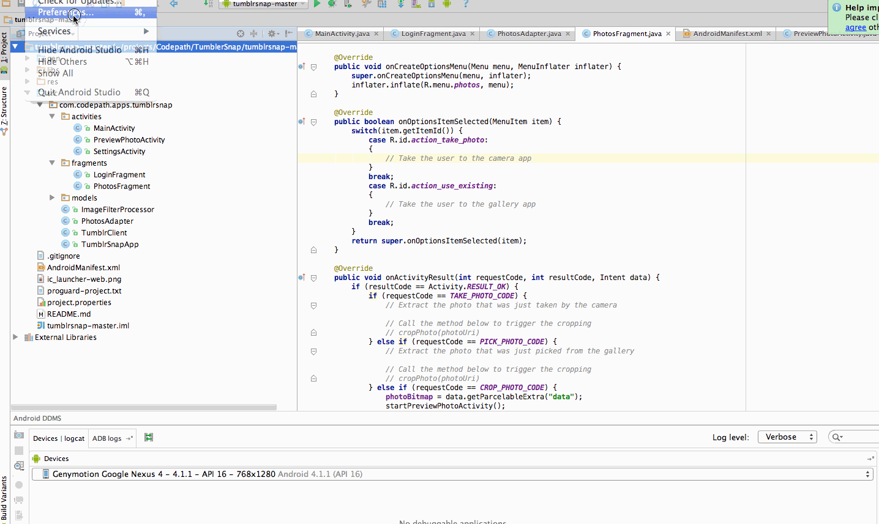Click the blue back arrow in toolbar
The width and height of the screenshot is (879, 524).
click(174, 4)
